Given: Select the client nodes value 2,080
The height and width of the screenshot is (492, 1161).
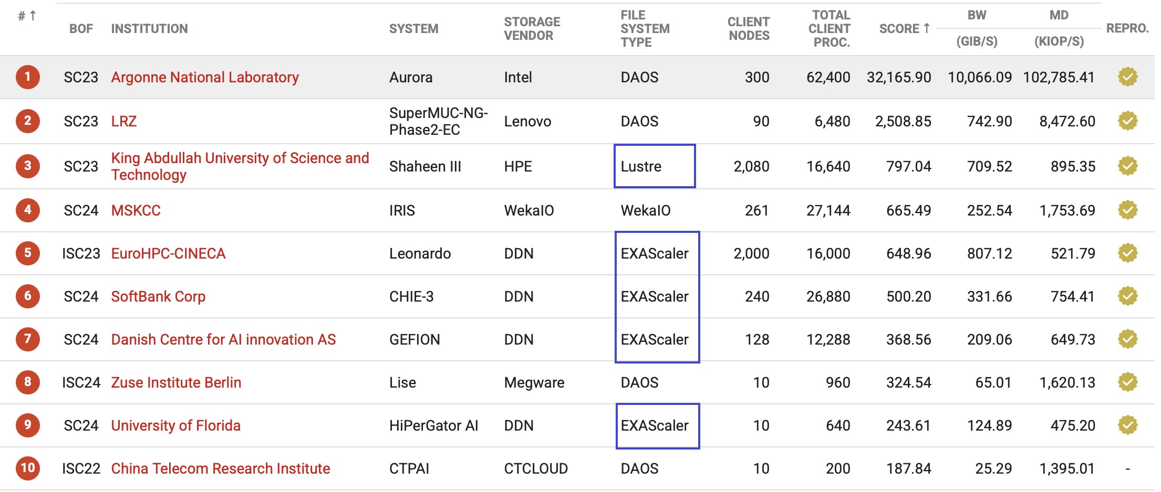Looking at the screenshot, I should [751, 166].
